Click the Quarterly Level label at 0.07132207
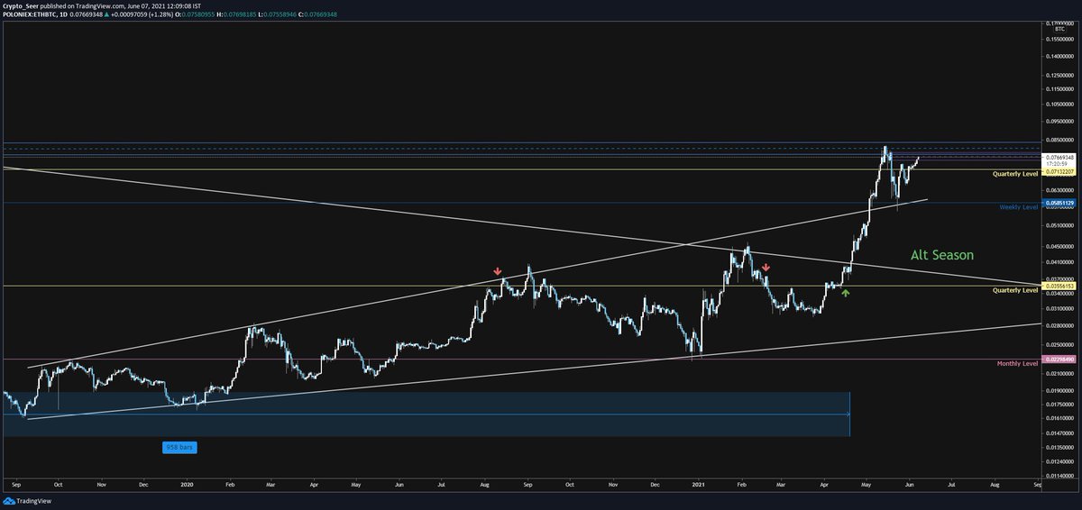Viewport: 1082px width, 510px height. coord(1015,173)
